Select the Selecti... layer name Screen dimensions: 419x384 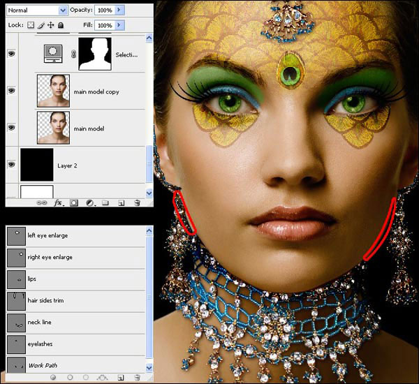(x=126, y=54)
